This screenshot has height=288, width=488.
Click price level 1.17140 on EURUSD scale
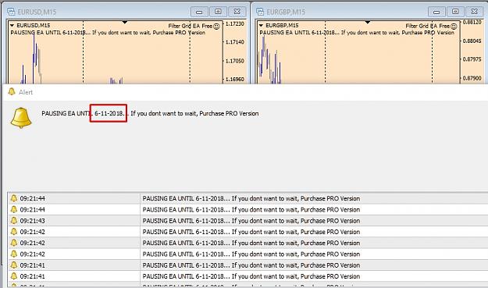click(235, 42)
